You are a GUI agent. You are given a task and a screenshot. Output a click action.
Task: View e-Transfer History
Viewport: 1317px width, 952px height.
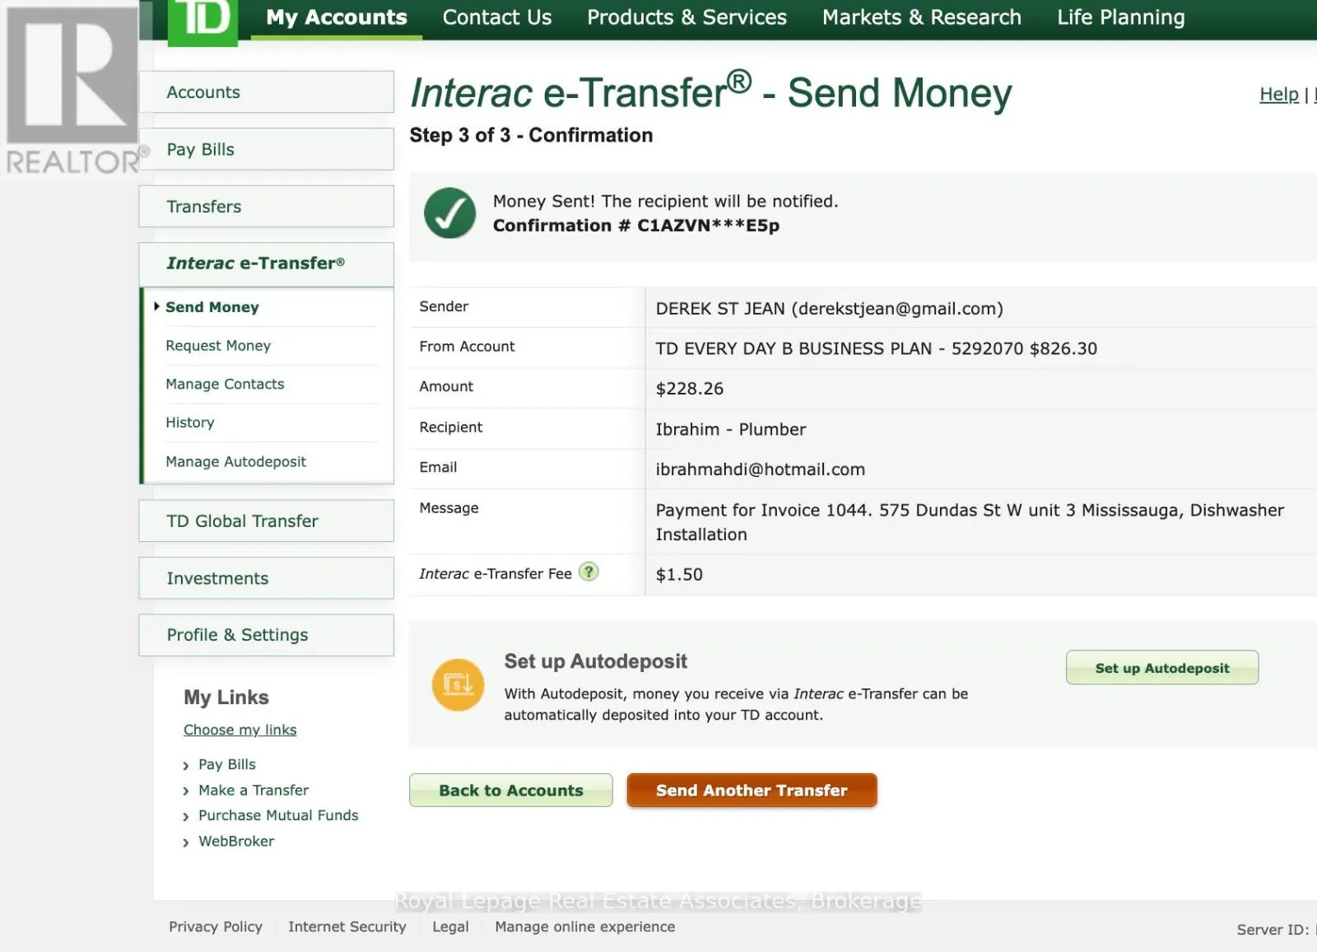[190, 422]
